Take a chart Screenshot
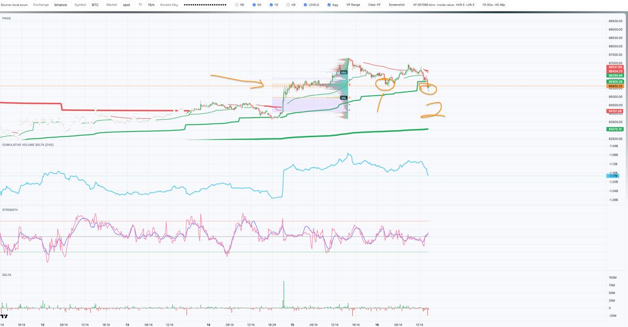628x327 pixels. (x=397, y=5)
